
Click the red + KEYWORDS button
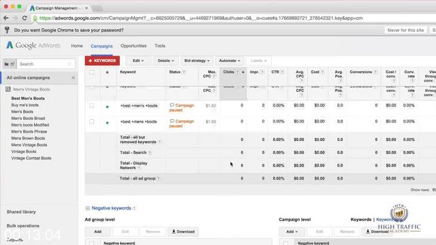click(102, 61)
